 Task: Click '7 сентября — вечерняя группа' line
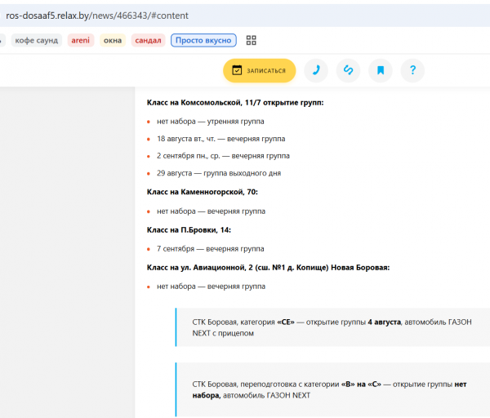211,249
